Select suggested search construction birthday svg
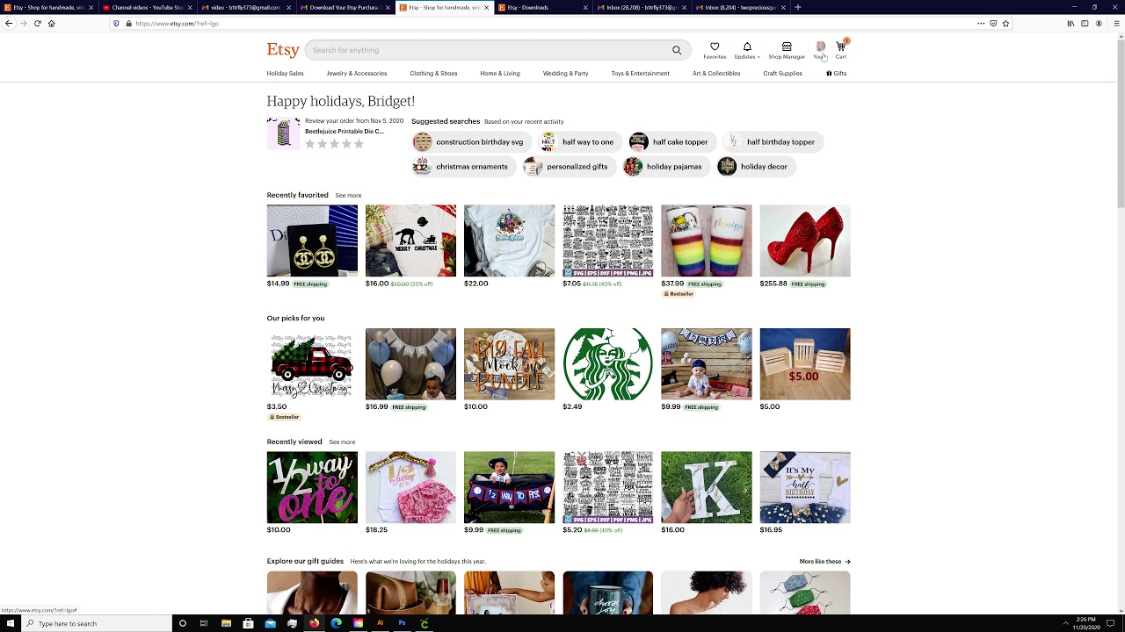Screen dimensions: 1125x632 (x=473, y=141)
